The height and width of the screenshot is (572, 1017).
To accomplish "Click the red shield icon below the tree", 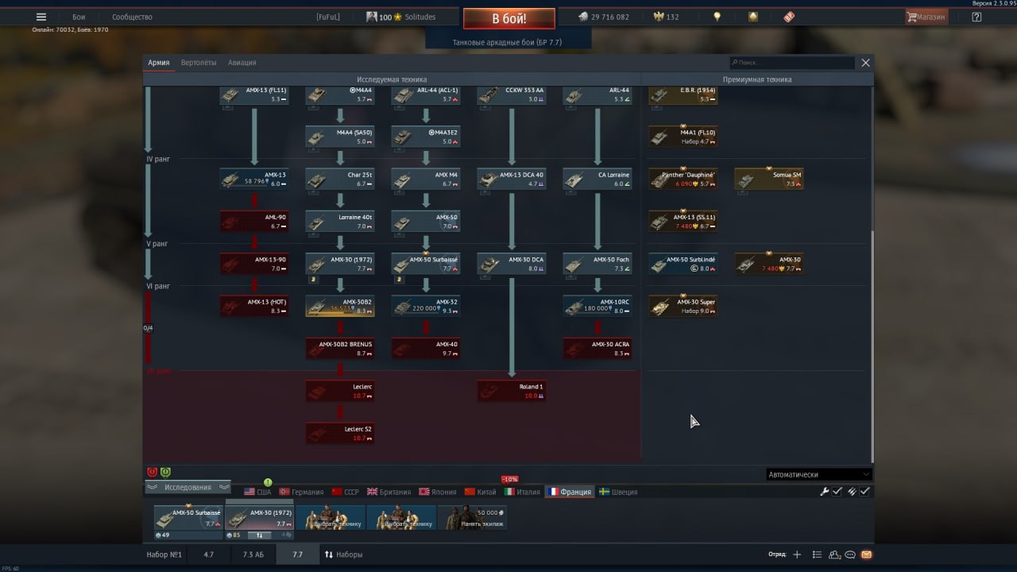I will 153,472.
